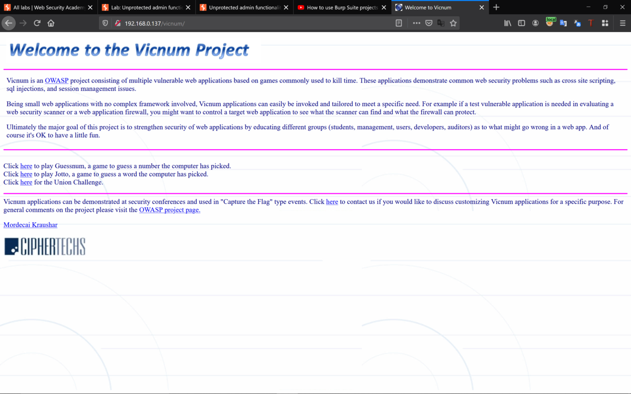This screenshot has width=631, height=394.
Task: Bookmark this page with the star
Action: click(x=453, y=23)
